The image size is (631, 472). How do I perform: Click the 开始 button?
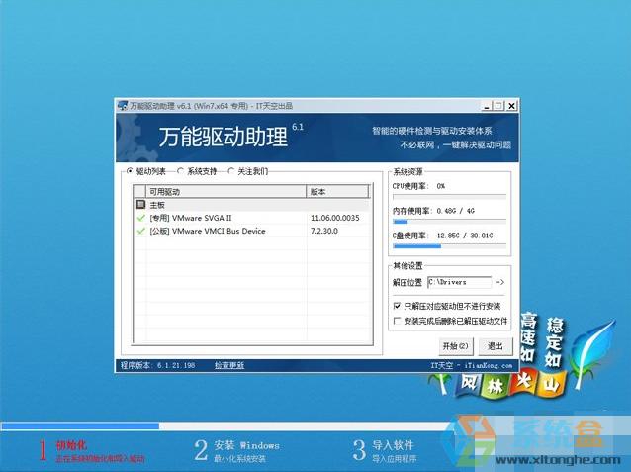456,346
